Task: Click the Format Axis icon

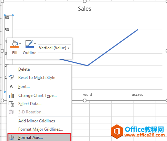Action: [11, 138]
